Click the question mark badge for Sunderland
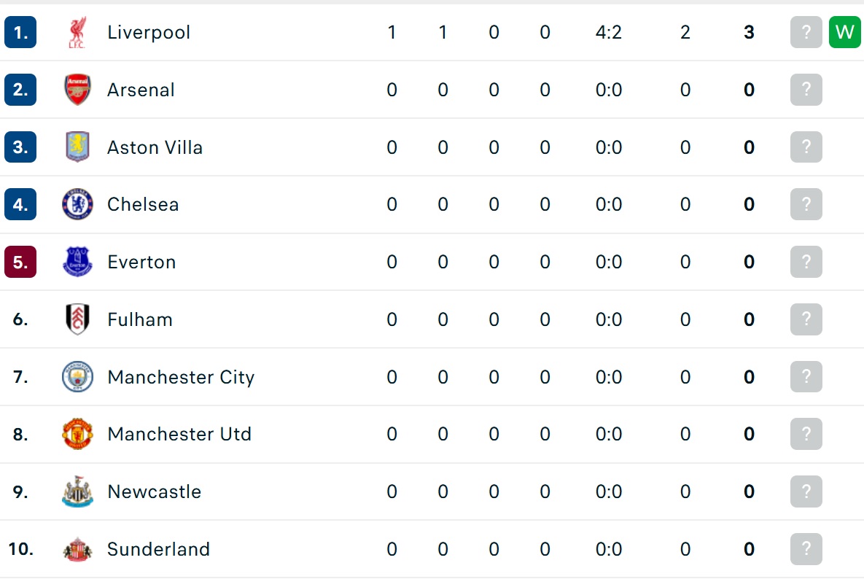Image resolution: width=864 pixels, height=579 pixels. (806, 549)
